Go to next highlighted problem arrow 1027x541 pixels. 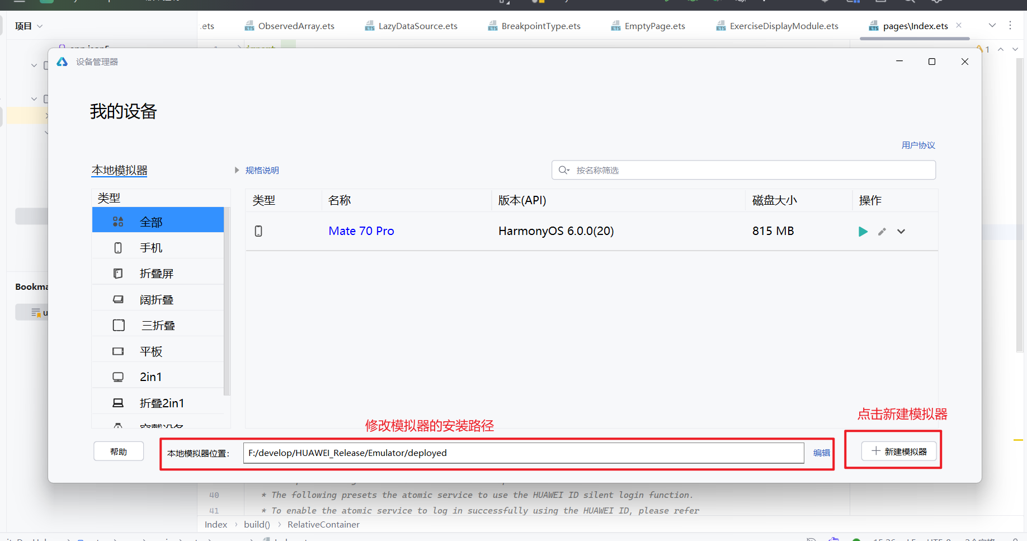coord(1015,49)
